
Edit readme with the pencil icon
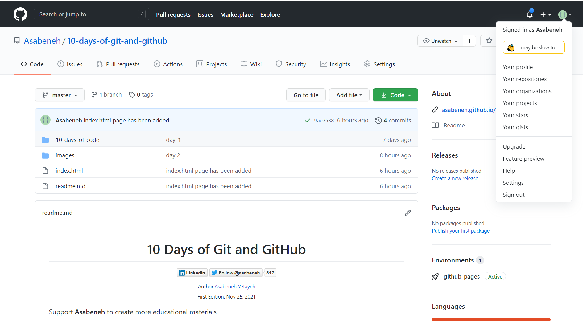coord(408,213)
